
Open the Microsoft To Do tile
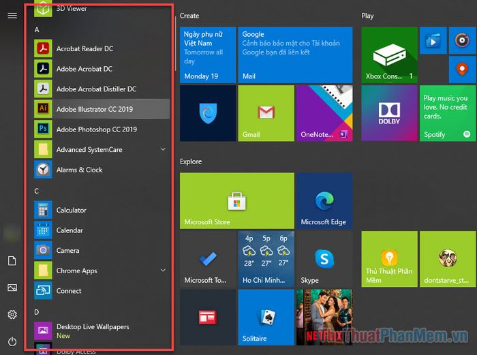pyautogui.click(x=208, y=259)
